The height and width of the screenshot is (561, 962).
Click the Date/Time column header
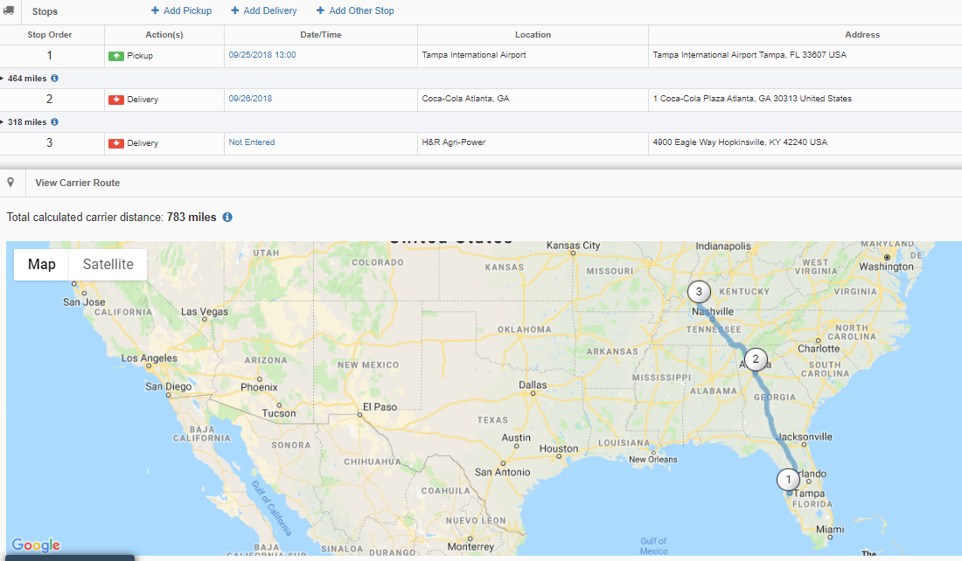pos(321,35)
